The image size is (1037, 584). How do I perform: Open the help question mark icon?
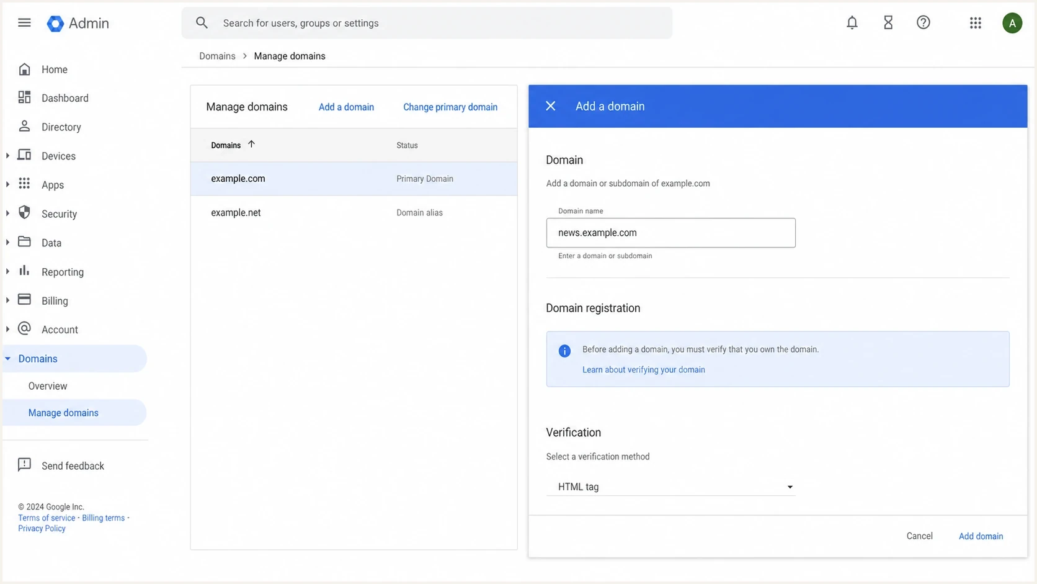(x=924, y=23)
